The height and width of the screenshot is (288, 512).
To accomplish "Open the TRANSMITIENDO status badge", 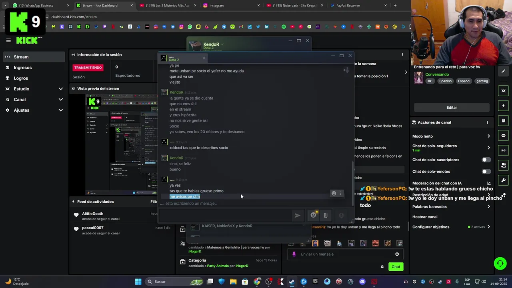I will pos(88,68).
